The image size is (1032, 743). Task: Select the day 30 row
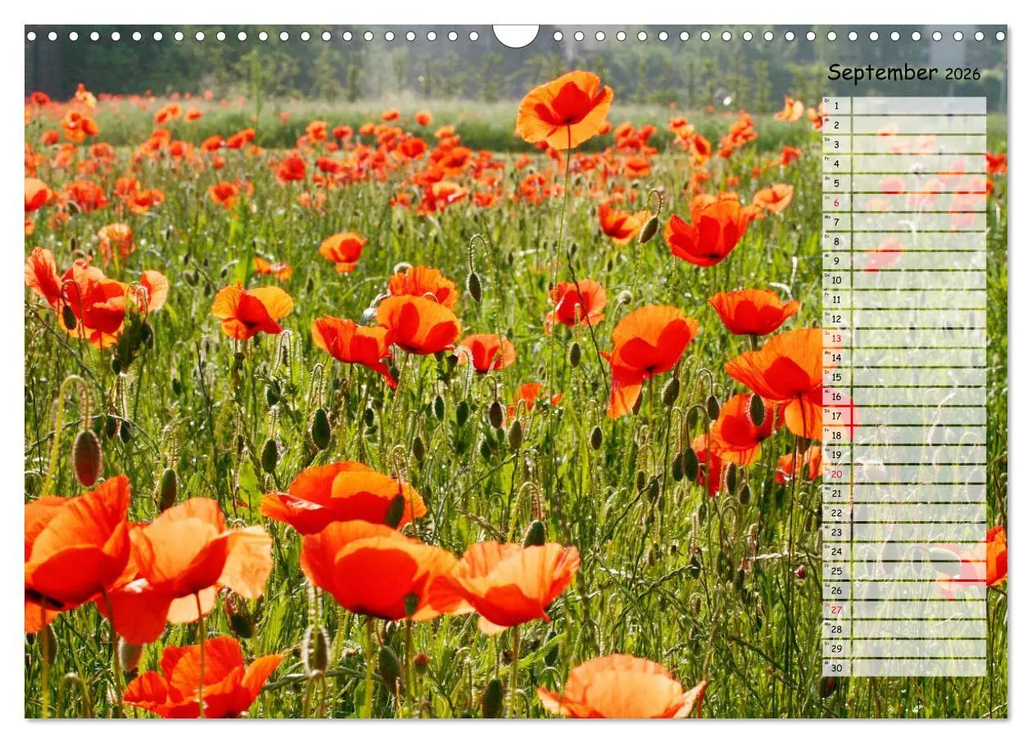tap(904, 668)
